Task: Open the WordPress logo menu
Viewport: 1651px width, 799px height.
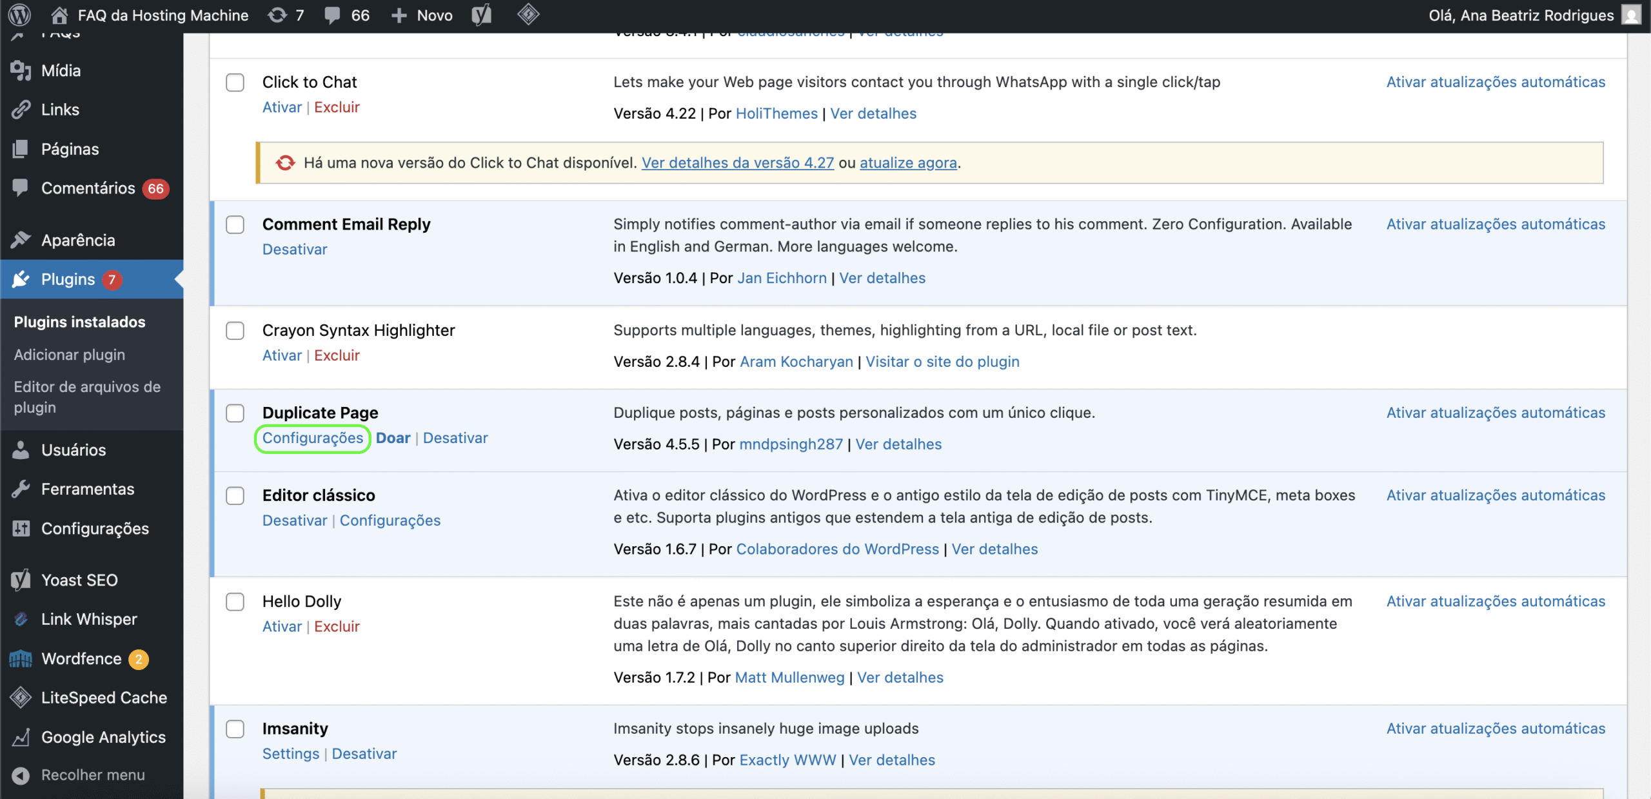Action: pyautogui.click(x=19, y=15)
